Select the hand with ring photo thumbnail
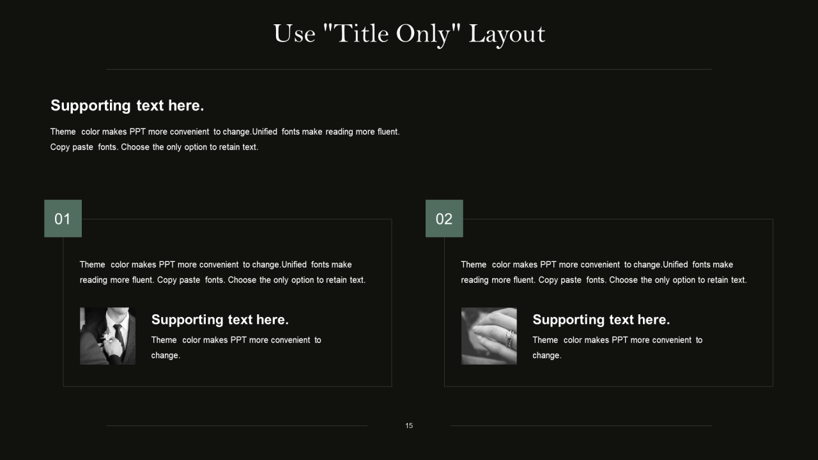Image resolution: width=818 pixels, height=460 pixels. pyautogui.click(x=489, y=336)
